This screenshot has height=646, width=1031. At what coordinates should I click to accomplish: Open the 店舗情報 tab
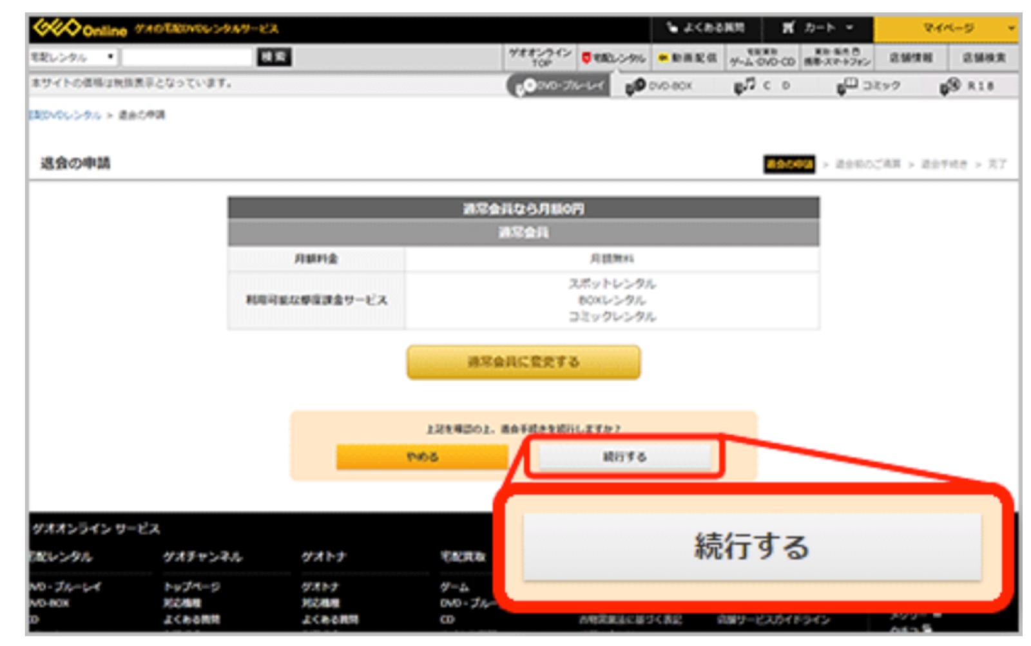pyautogui.click(x=911, y=58)
